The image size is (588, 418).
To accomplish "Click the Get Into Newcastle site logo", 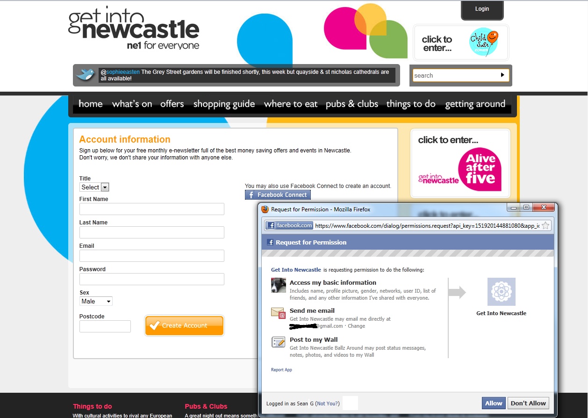I will (134, 28).
